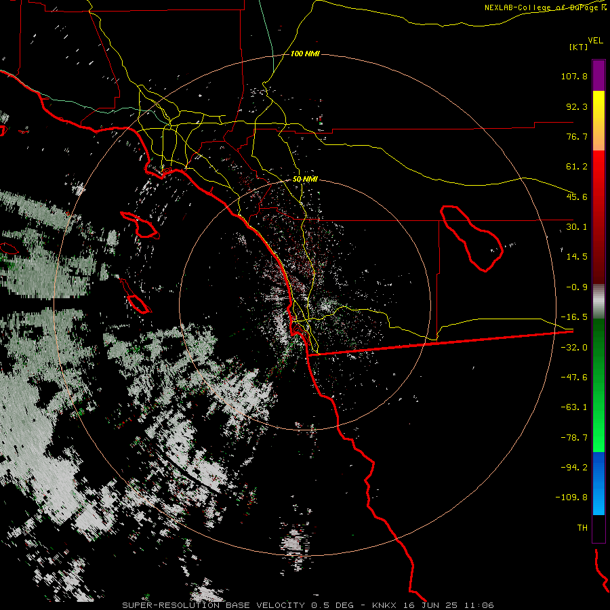This screenshot has width=610, height=610.
Task: Click the yellow segment of the color bar
Action: point(598,106)
